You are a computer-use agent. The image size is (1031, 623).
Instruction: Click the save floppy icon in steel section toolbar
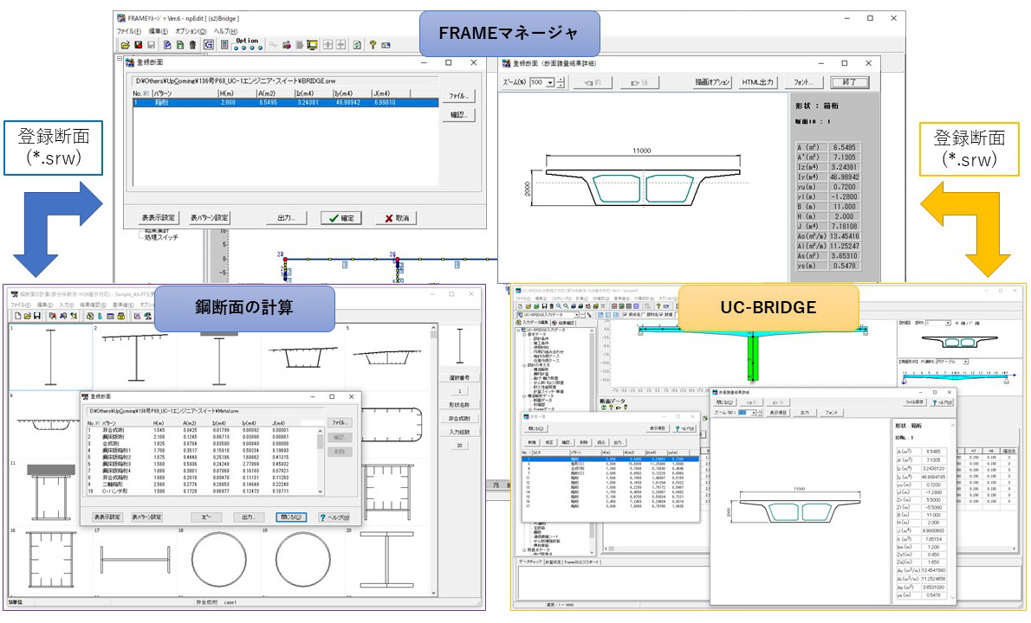point(36,316)
